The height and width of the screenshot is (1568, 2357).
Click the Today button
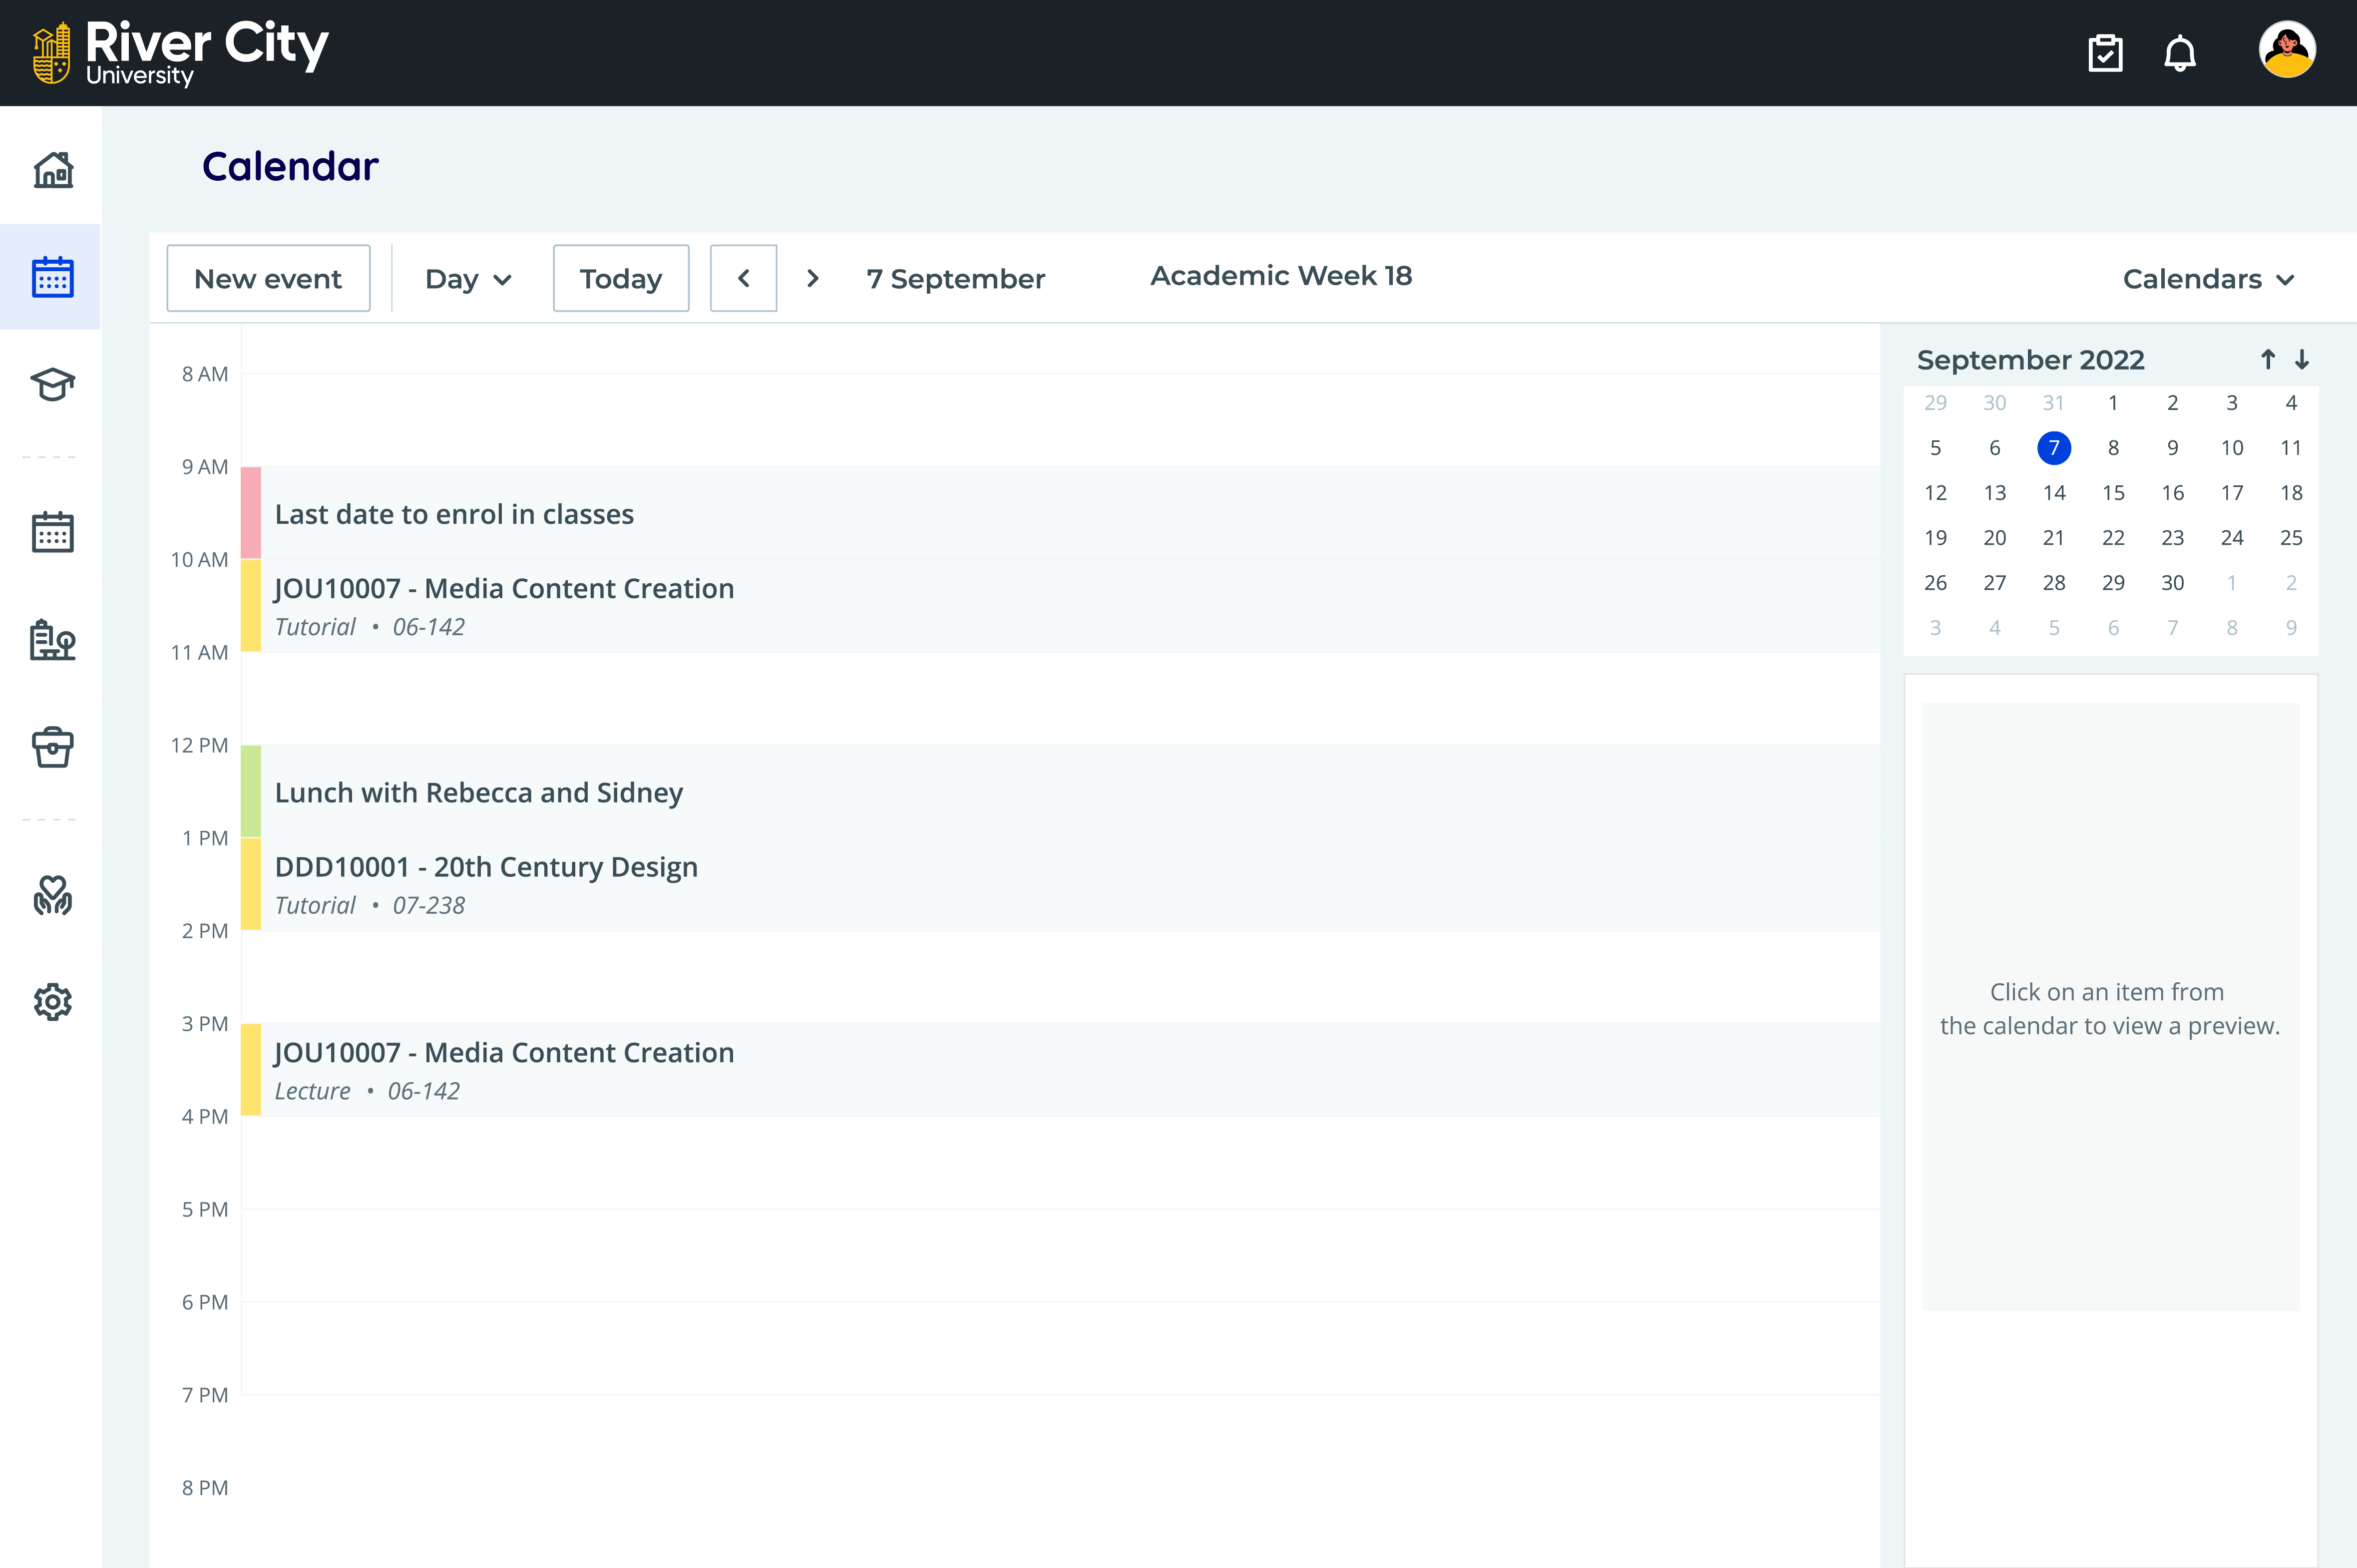[621, 278]
